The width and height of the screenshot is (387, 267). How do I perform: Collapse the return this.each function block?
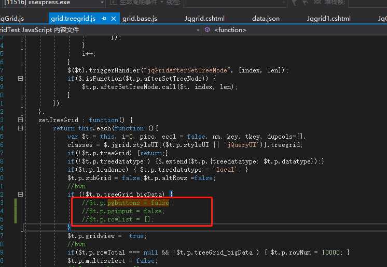point(20,128)
